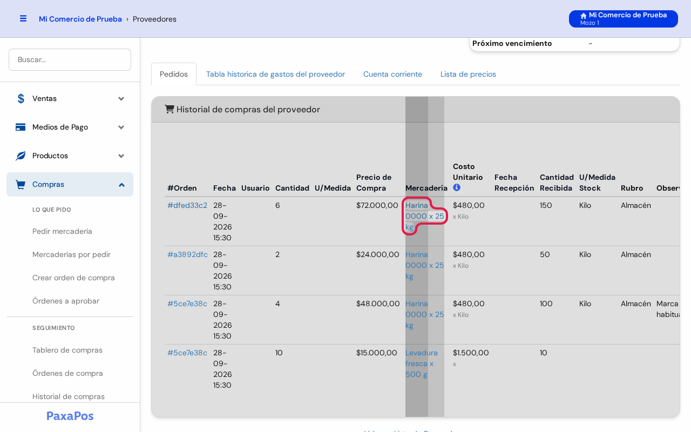Click Harina 0000 link in $72.000,00 row

(425, 216)
